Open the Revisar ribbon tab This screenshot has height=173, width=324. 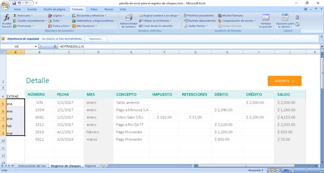click(109, 9)
